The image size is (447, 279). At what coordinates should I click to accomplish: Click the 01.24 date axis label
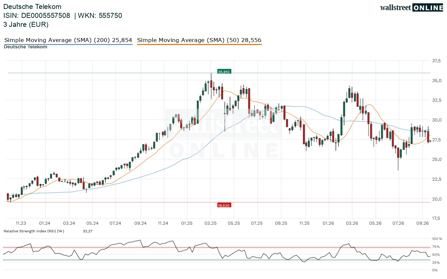[x=44, y=223]
